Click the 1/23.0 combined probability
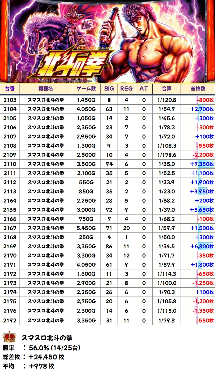 tap(166, 191)
